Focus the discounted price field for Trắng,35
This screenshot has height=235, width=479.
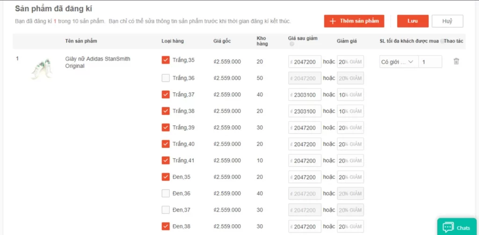click(x=305, y=62)
